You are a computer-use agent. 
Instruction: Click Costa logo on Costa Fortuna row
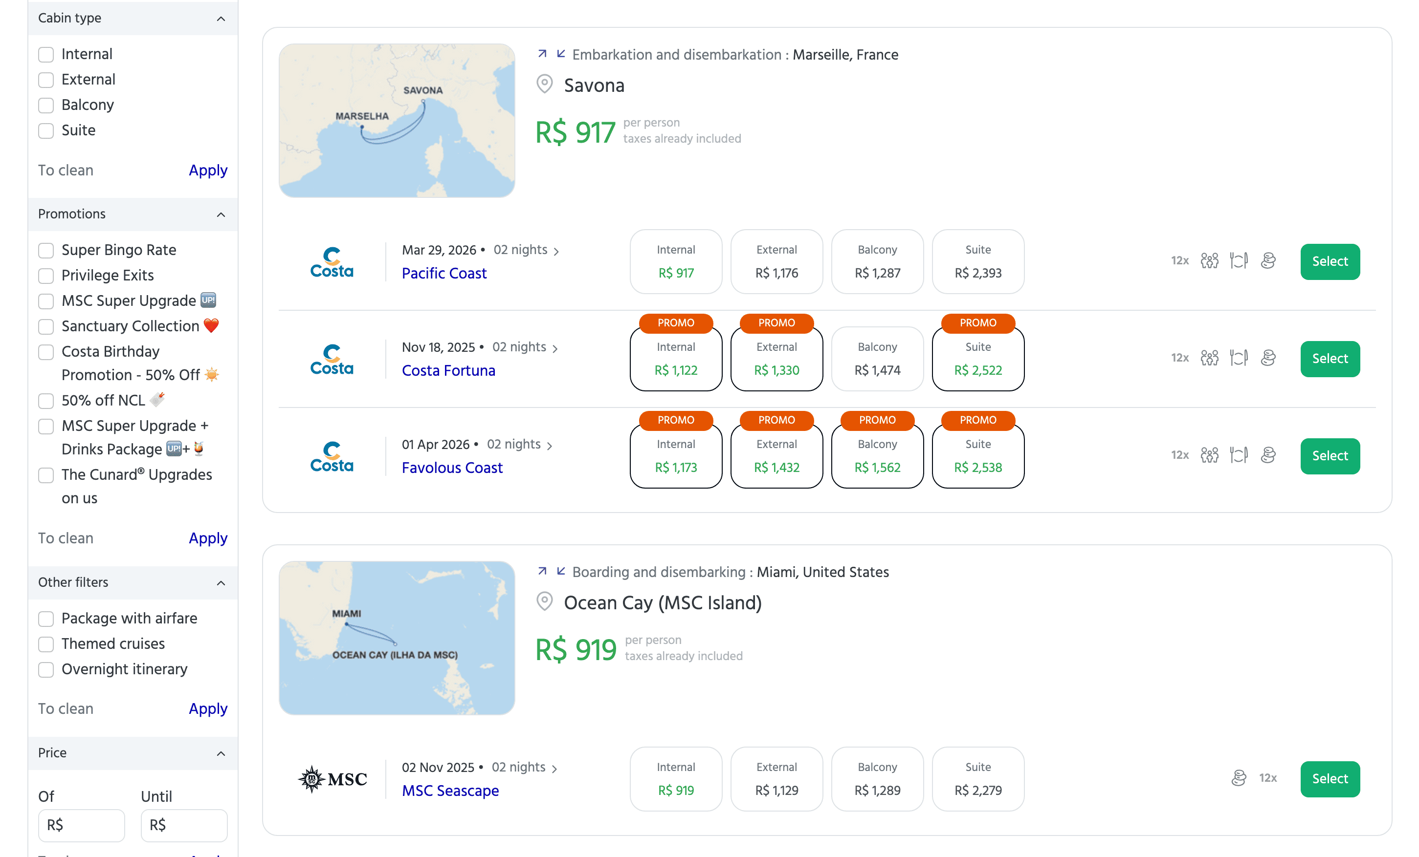(x=332, y=359)
